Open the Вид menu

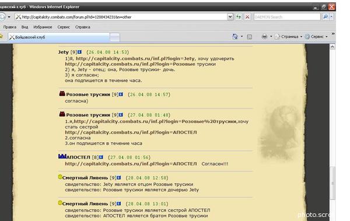[x=24, y=27]
